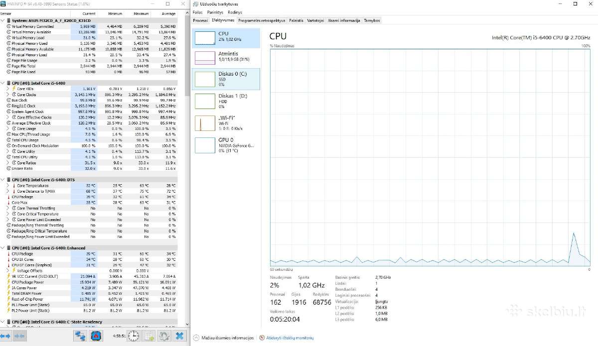The image size is (598, 346).
Task: Expand the Core Ratios row
Action: point(8,163)
